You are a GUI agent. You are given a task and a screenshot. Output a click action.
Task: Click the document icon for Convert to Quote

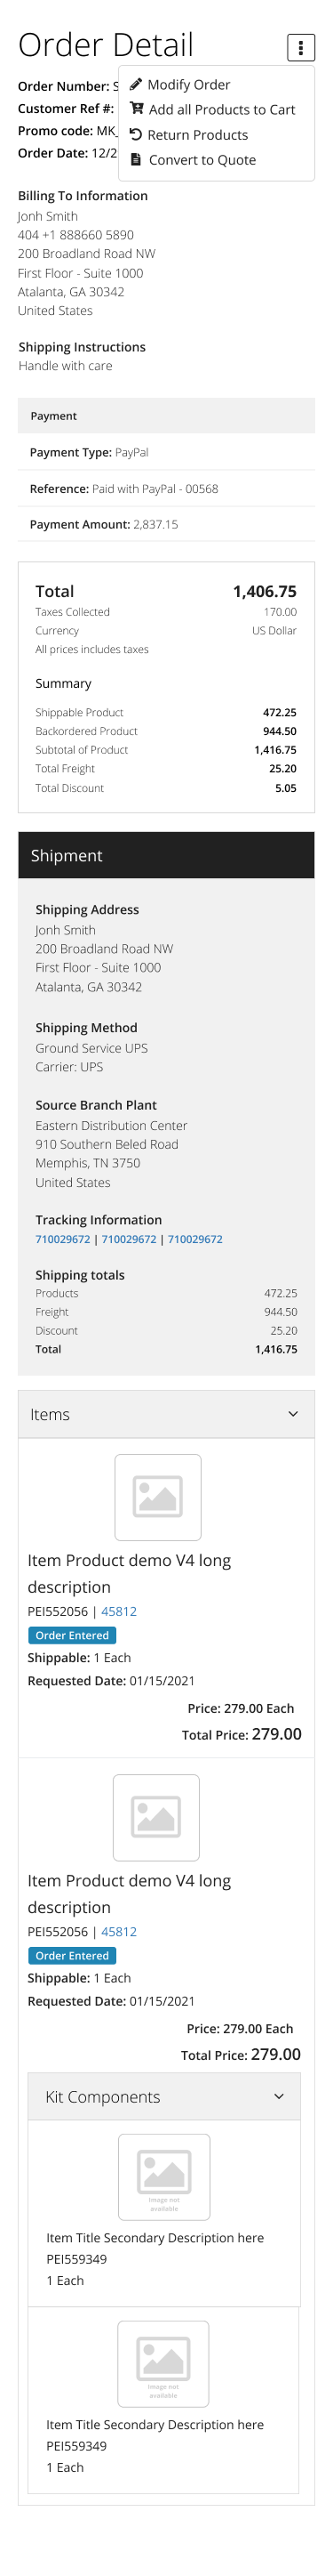[x=136, y=159]
